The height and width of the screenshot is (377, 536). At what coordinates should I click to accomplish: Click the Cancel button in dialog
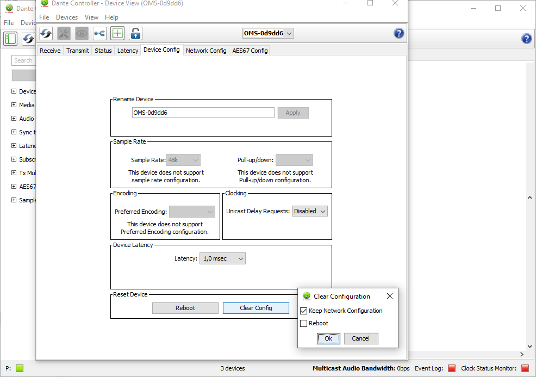360,338
